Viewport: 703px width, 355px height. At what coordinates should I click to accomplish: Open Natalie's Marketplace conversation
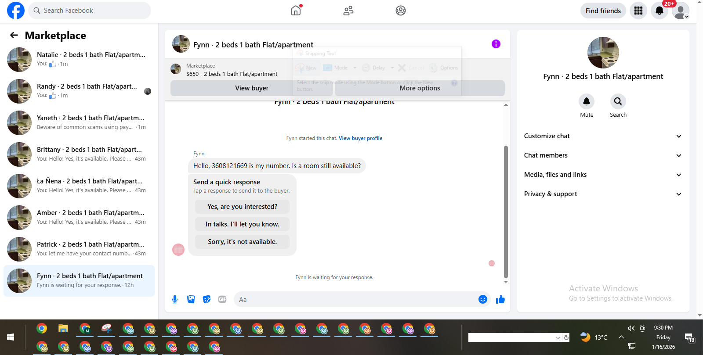[x=79, y=60]
